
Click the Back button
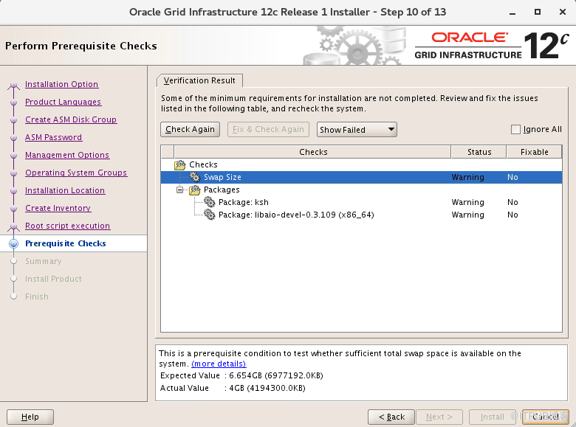click(x=391, y=417)
